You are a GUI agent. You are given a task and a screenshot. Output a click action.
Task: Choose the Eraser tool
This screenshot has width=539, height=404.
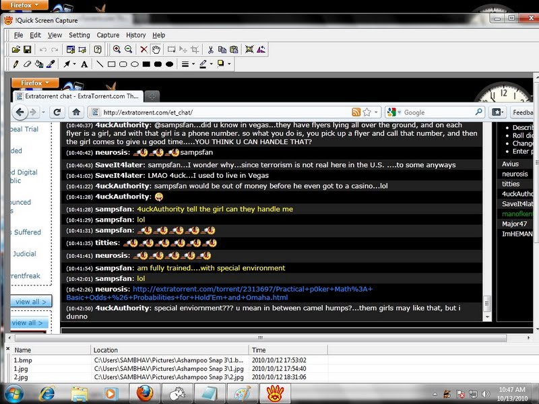pos(27,65)
